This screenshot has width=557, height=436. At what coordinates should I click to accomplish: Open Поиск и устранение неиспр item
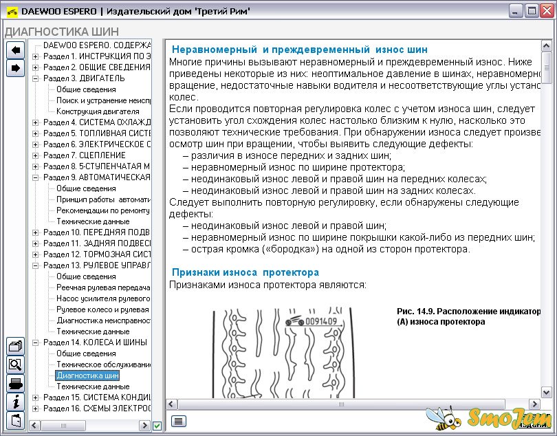coord(104,100)
